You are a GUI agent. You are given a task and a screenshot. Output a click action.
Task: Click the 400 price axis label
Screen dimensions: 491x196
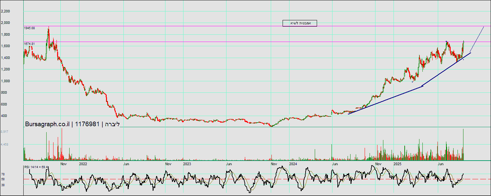(x=4, y=116)
